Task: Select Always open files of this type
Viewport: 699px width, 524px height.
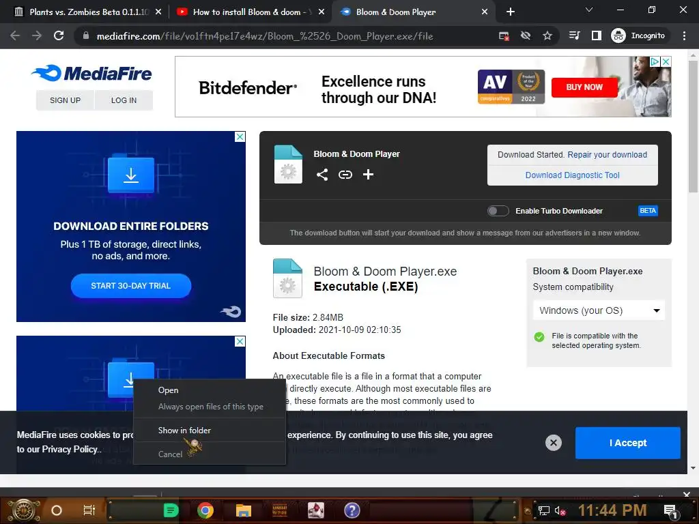Action: (210, 407)
